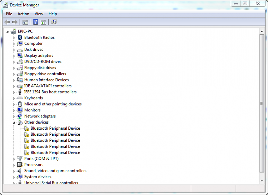This screenshot has height=195, width=268.
Task: Select IEEE 1394 Bus host controllers label
Action: [50, 92]
